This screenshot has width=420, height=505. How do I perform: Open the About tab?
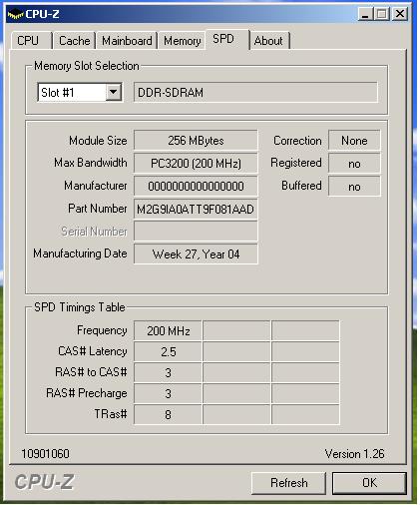pyautogui.click(x=268, y=41)
